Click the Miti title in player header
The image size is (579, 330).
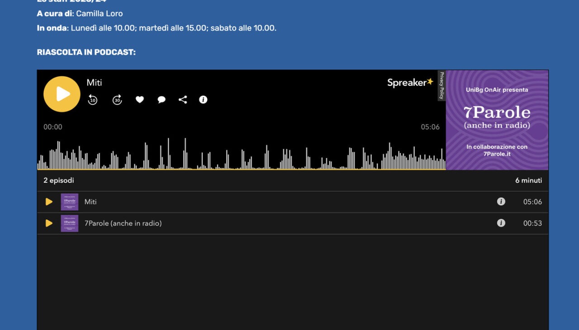(x=94, y=83)
